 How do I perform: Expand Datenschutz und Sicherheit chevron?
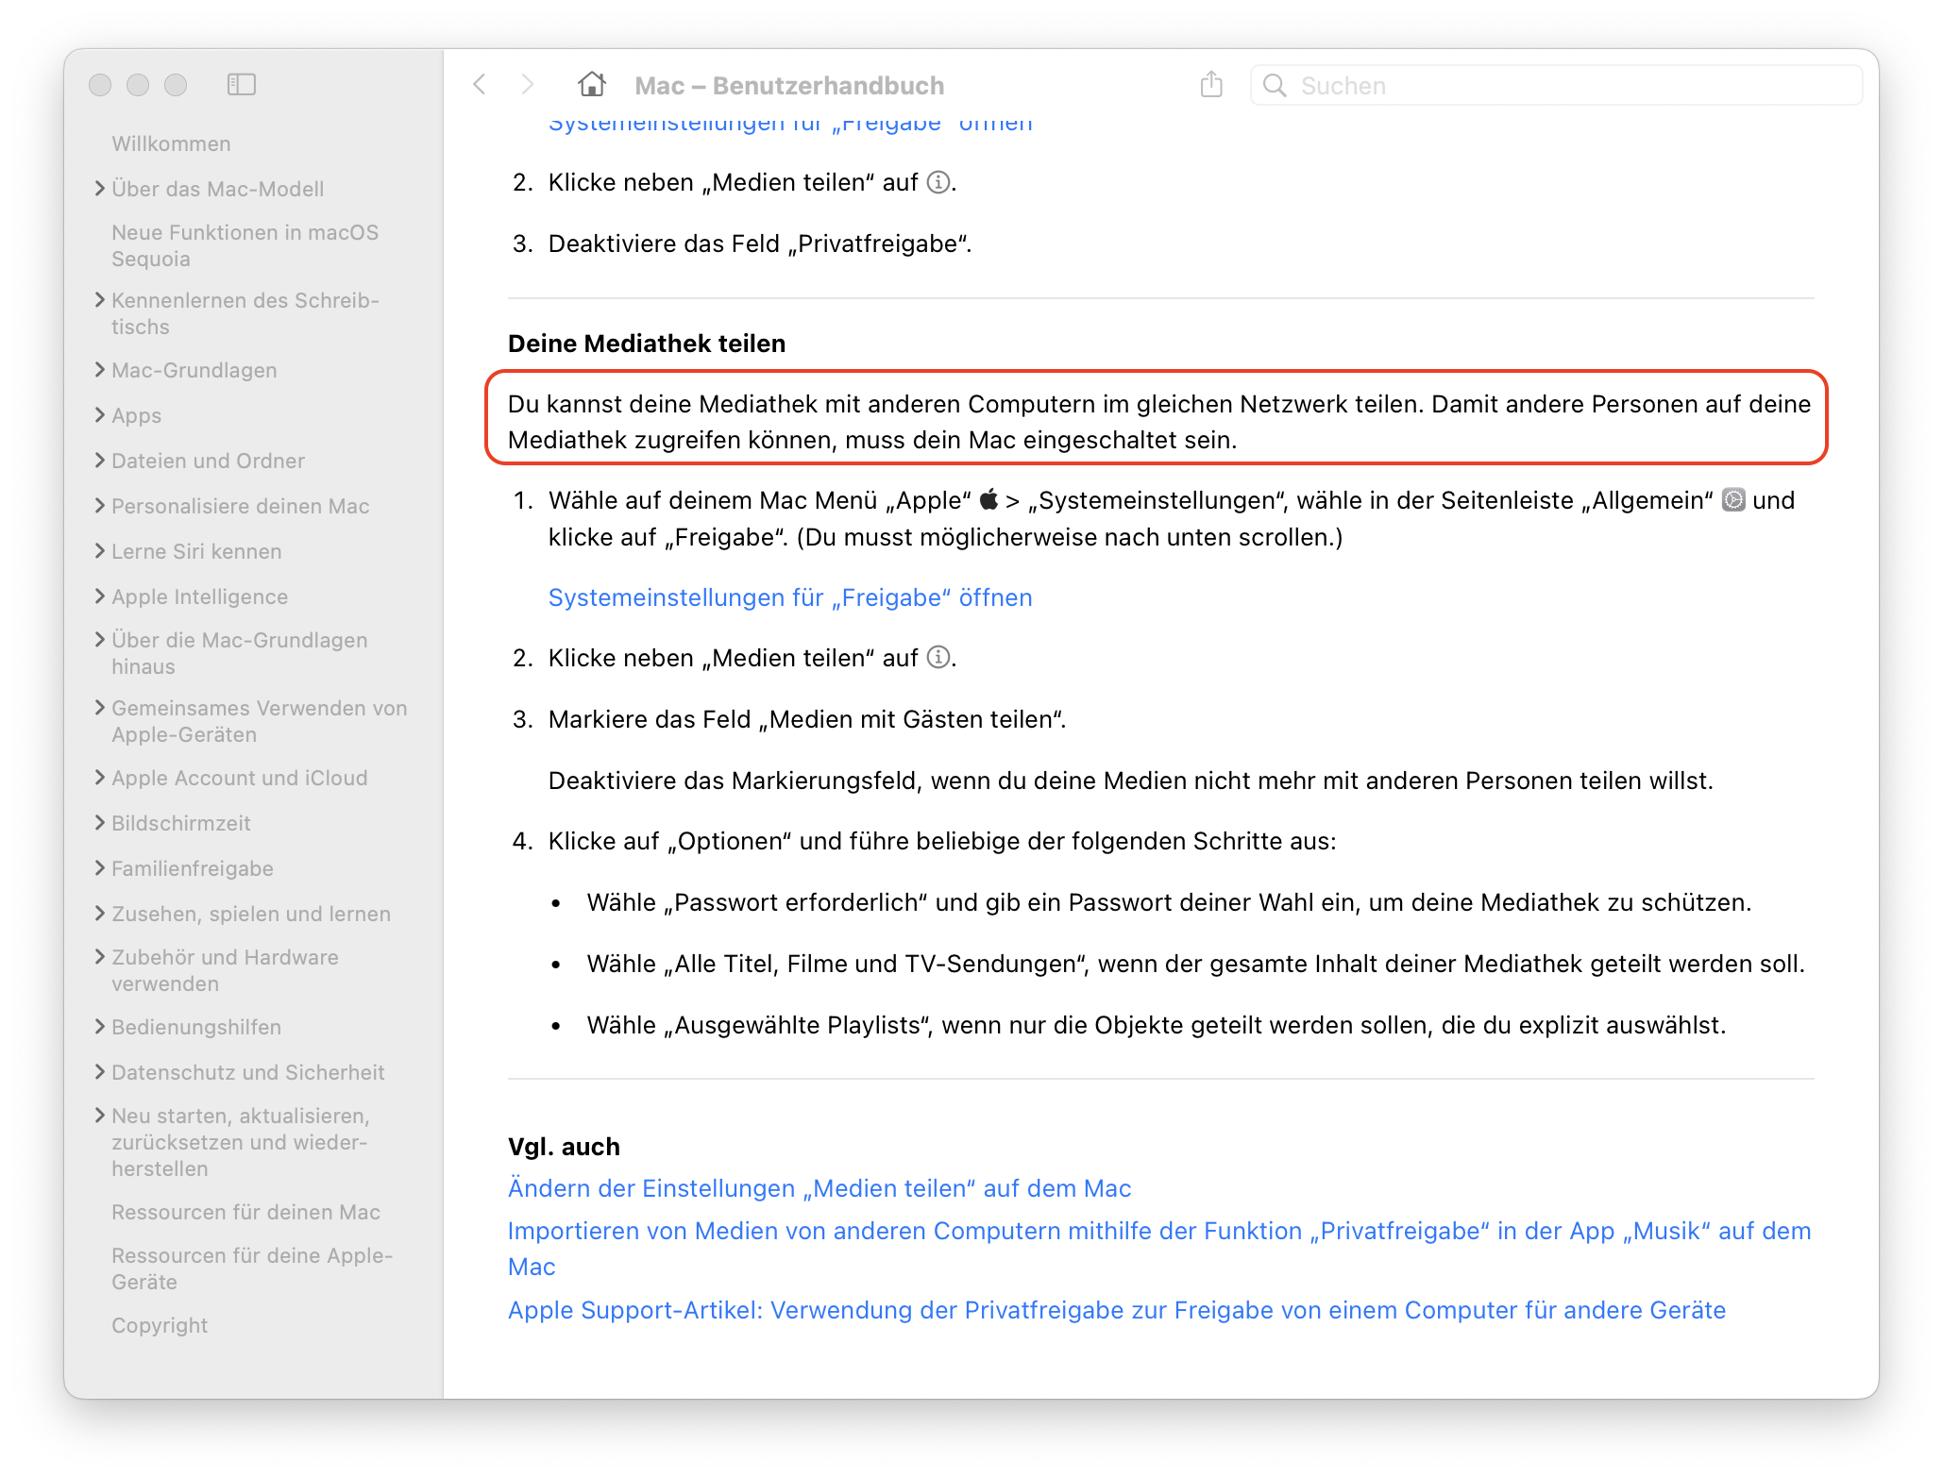pyautogui.click(x=100, y=1072)
